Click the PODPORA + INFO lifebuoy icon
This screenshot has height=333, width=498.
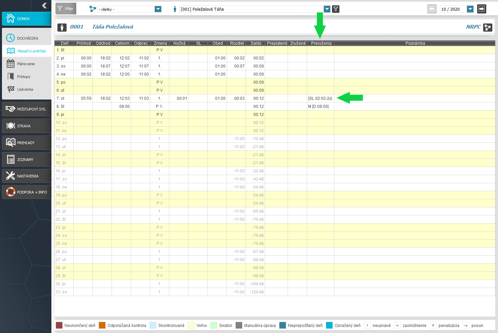tap(10, 192)
